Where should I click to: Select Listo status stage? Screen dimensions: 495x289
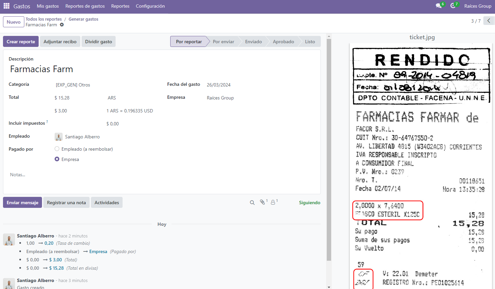[x=310, y=42]
